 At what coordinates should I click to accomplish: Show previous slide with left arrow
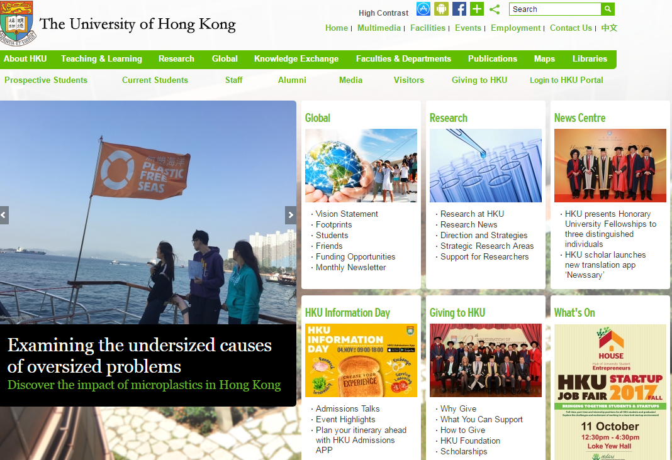4,216
